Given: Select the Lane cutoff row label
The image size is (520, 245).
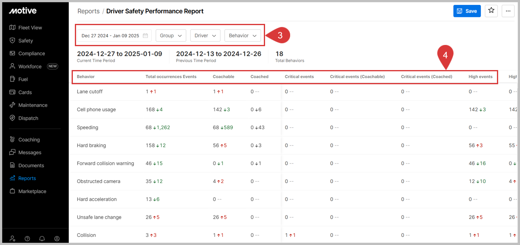Looking at the screenshot, I should (90, 92).
